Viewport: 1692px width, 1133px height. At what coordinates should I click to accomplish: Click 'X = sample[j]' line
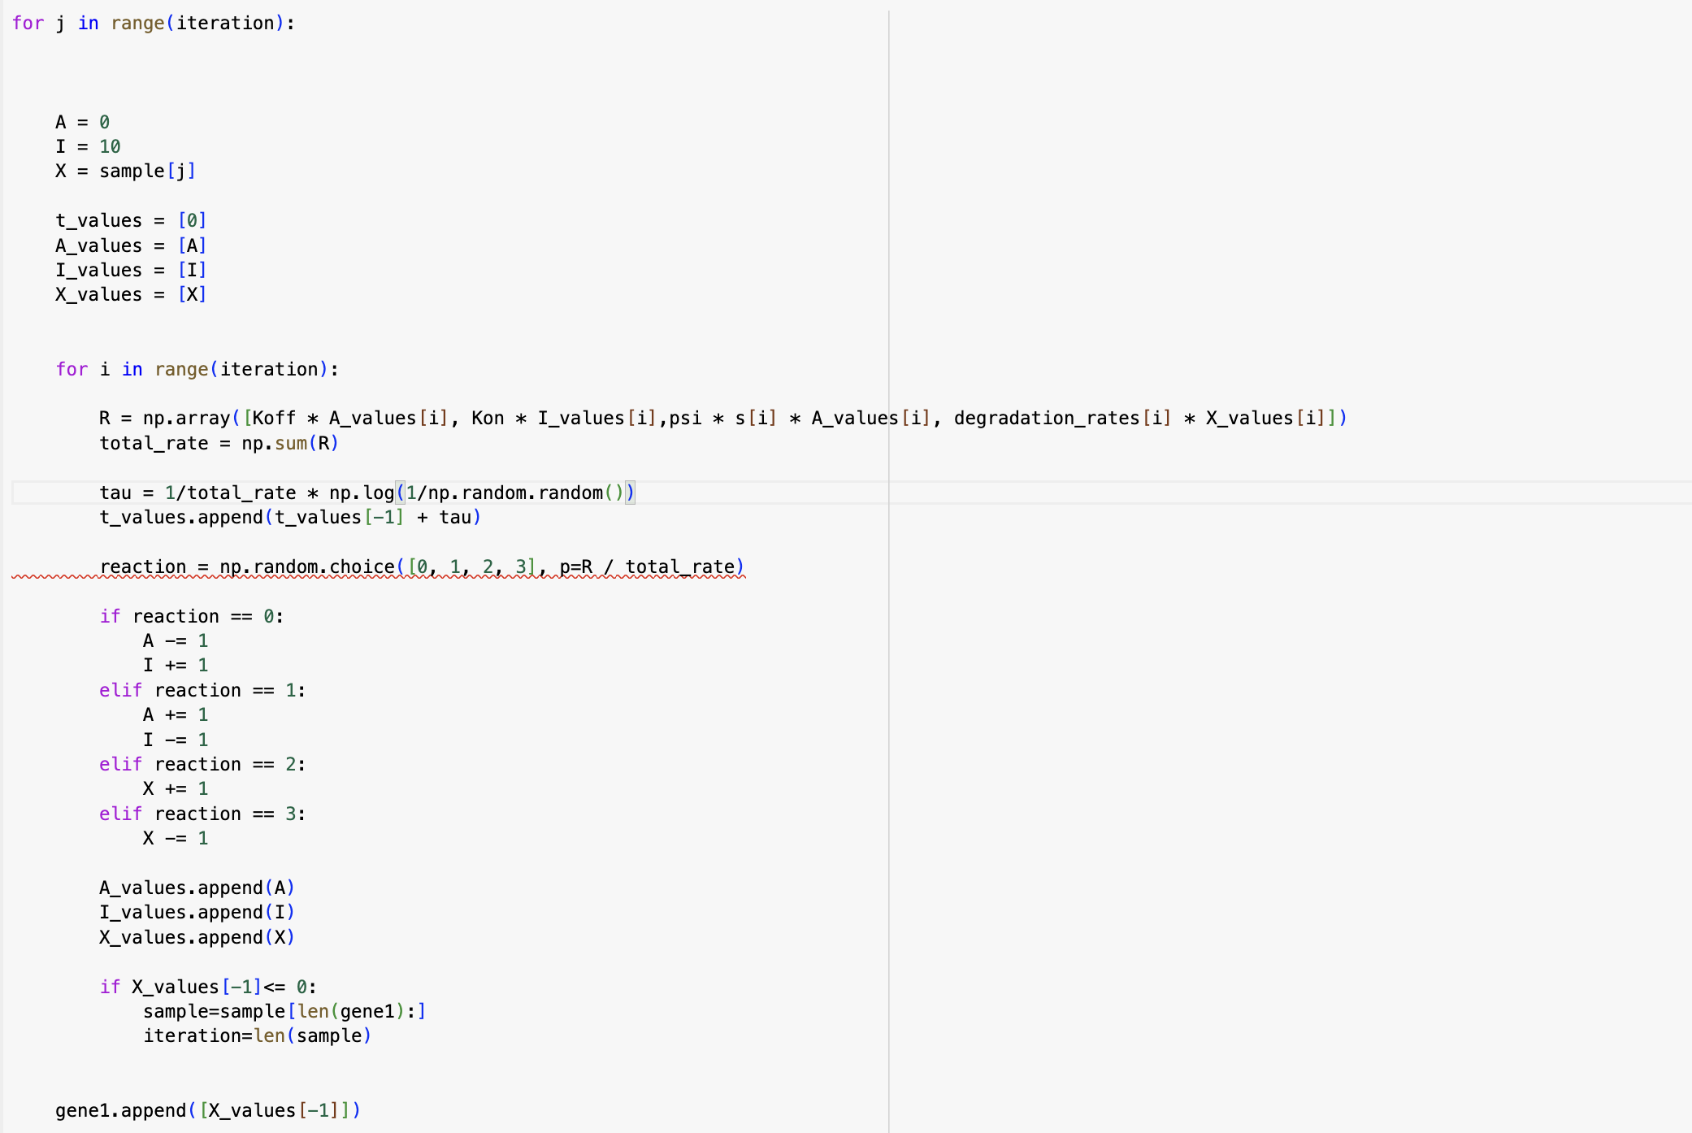pos(125,171)
